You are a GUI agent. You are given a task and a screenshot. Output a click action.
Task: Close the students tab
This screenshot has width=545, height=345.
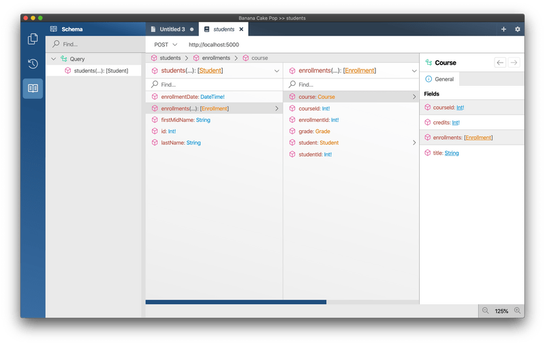(241, 29)
